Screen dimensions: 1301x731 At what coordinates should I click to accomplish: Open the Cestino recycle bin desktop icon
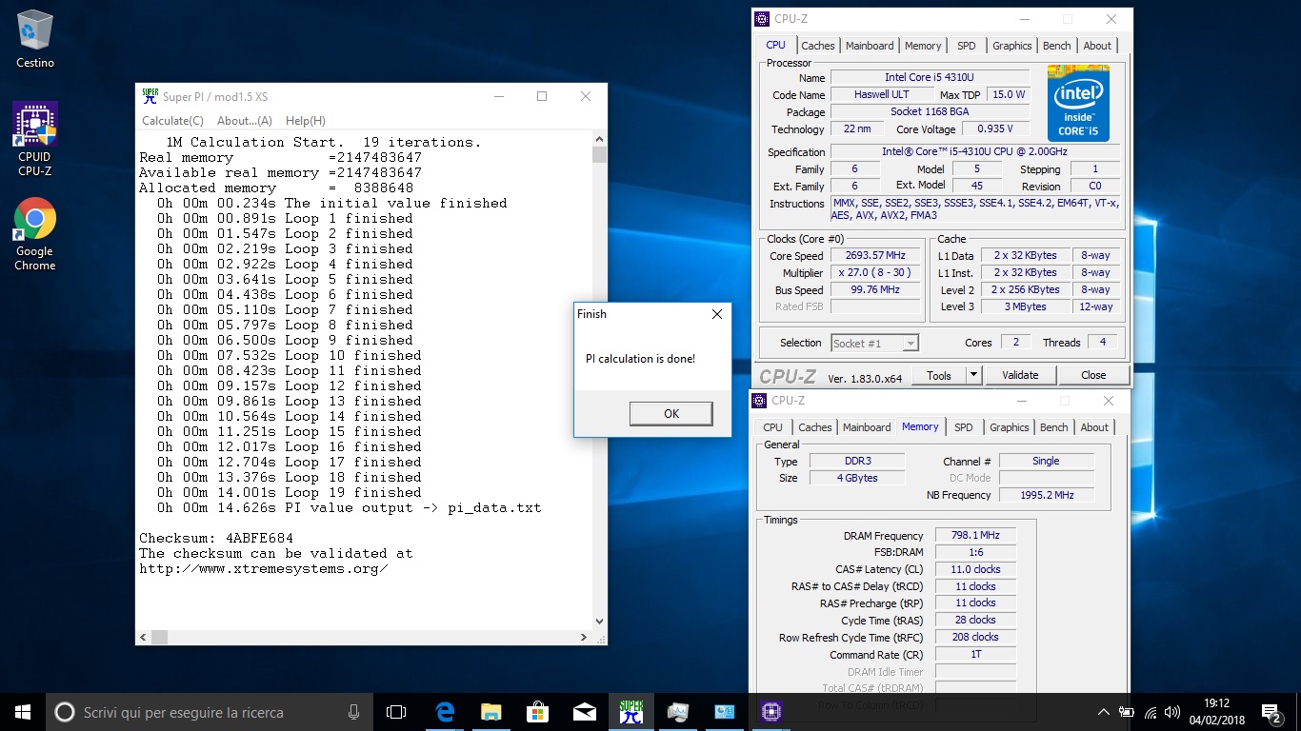point(35,39)
